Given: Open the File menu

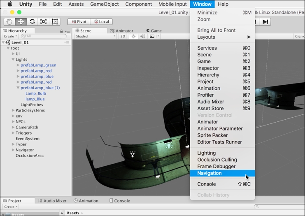Looking at the screenshot, I should coord(42,4).
